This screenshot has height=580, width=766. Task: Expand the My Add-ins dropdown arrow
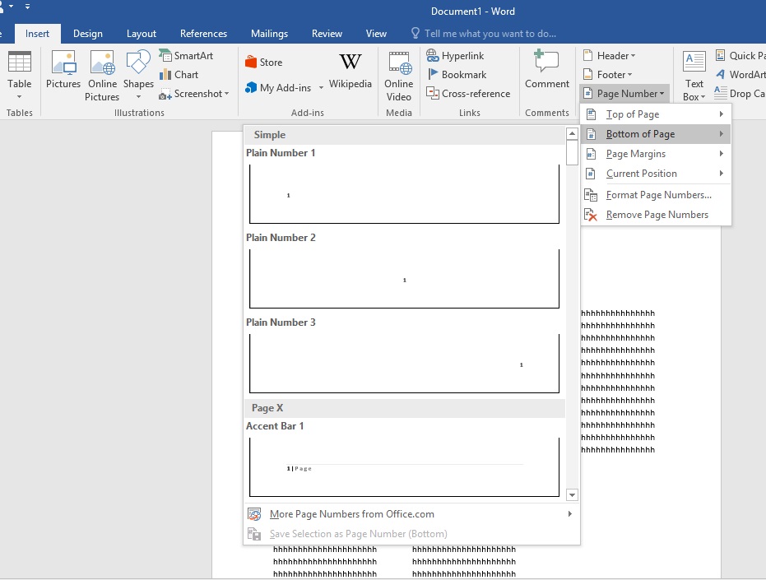click(x=321, y=88)
